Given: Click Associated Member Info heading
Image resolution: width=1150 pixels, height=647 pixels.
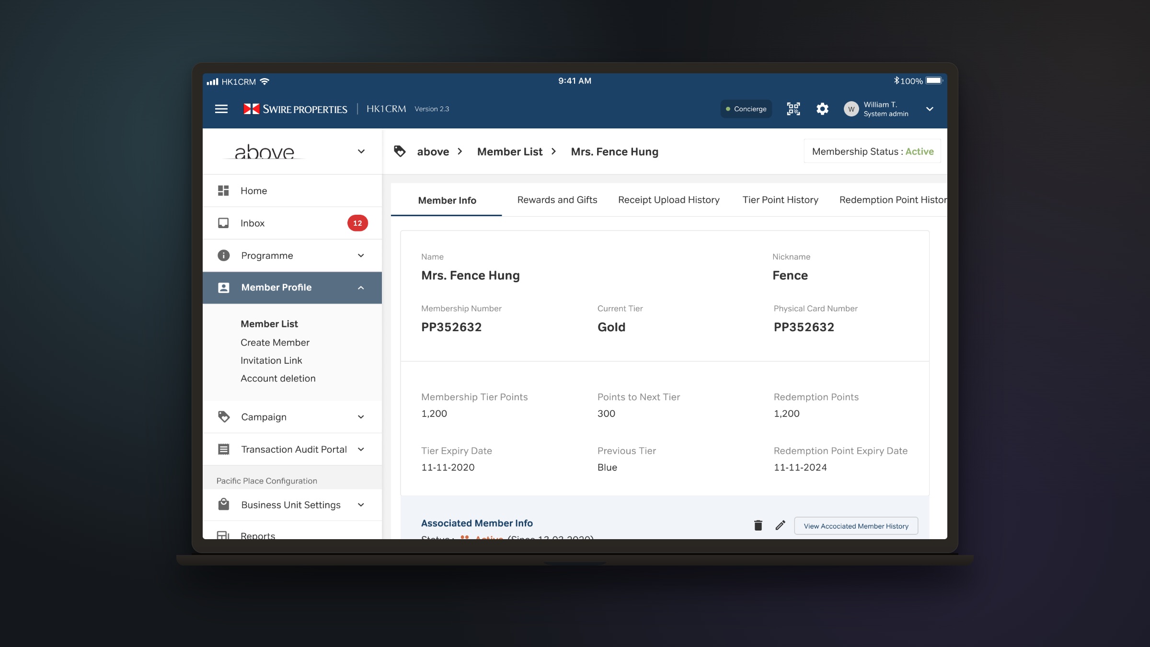Looking at the screenshot, I should [477, 523].
